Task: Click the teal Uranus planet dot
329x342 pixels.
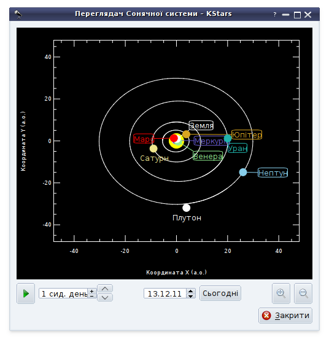Action: [x=228, y=138]
